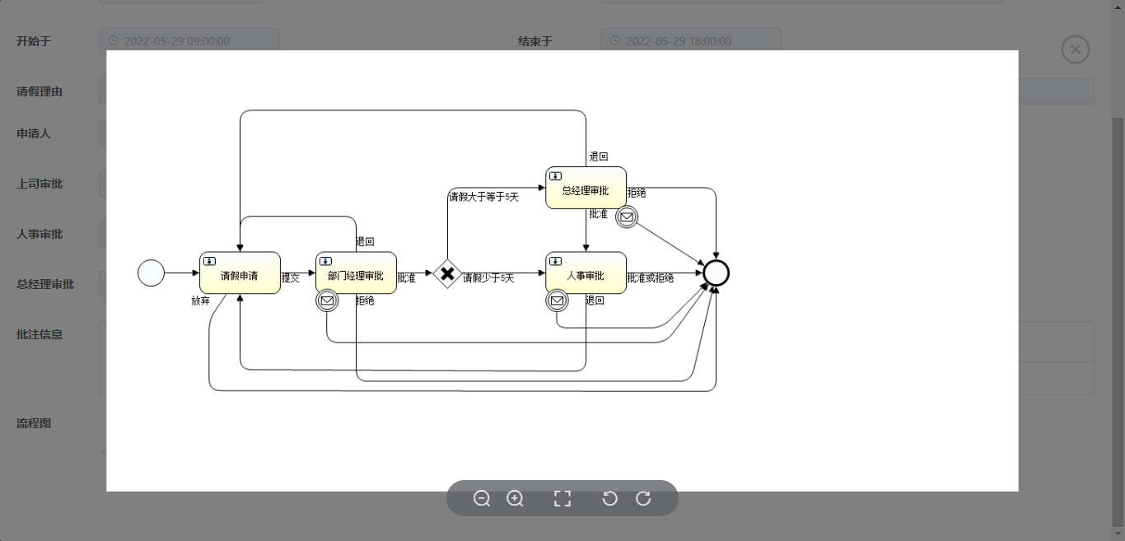Click the 请假大于等于5天 flow label
The width and height of the screenshot is (1125, 541).
483,197
